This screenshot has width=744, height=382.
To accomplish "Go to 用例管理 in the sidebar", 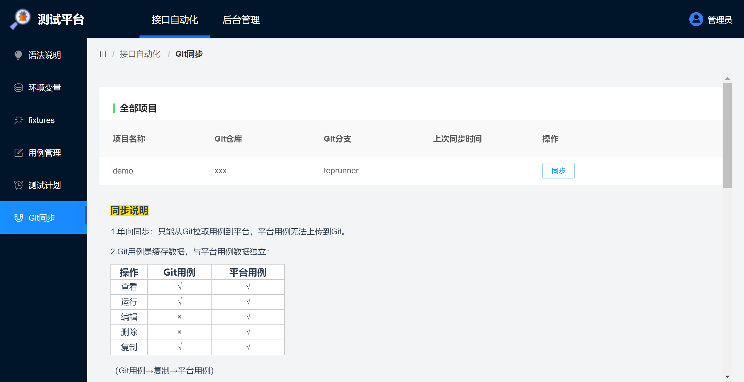I will point(44,153).
